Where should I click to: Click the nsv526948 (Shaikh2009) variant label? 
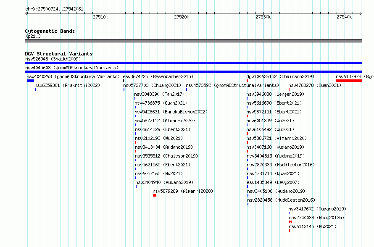pyautogui.click(x=53, y=59)
